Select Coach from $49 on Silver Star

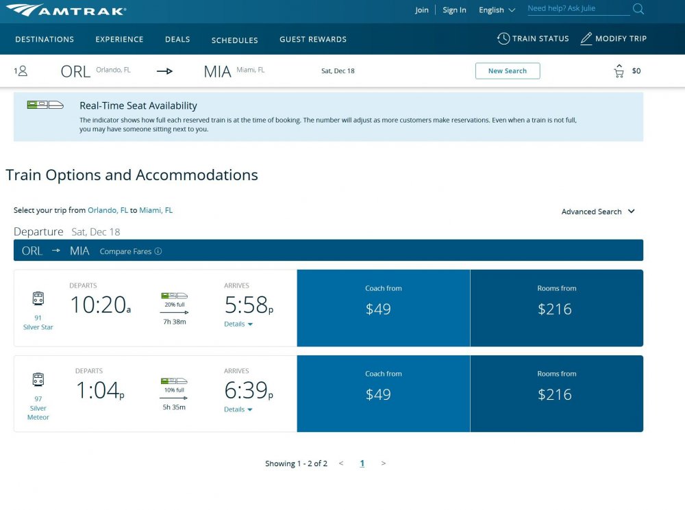click(384, 308)
